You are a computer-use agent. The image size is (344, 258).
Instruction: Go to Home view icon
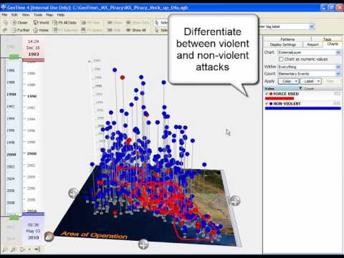coord(36,30)
